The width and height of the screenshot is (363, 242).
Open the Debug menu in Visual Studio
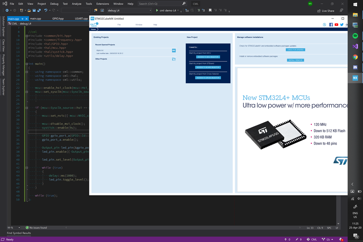pyautogui.click(x=54, y=4)
